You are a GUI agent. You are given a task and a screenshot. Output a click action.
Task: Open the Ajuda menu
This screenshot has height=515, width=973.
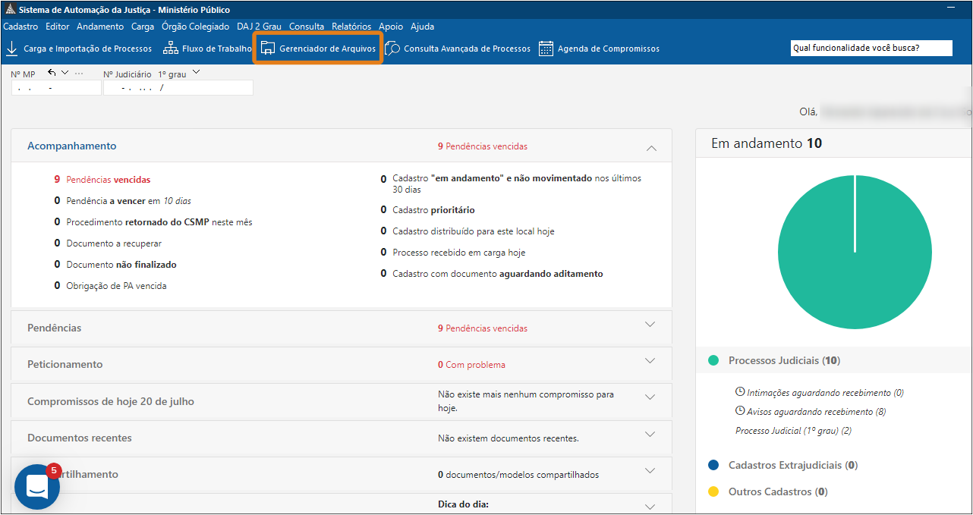422,27
